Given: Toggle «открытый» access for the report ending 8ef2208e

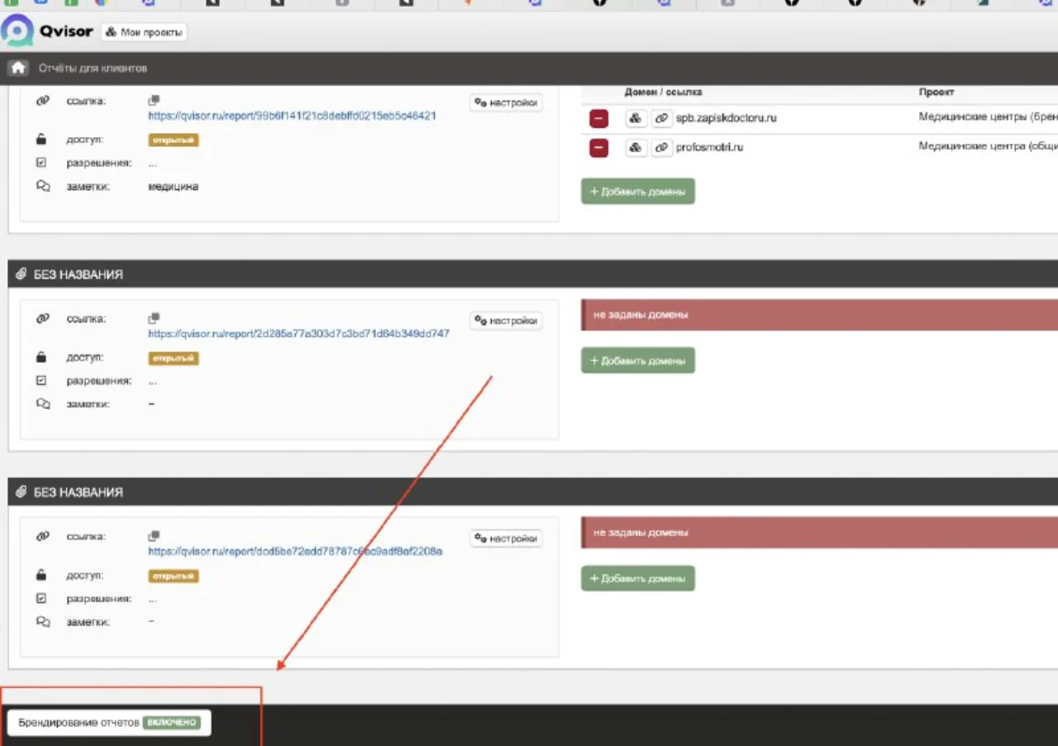Looking at the screenshot, I should tap(174, 577).
